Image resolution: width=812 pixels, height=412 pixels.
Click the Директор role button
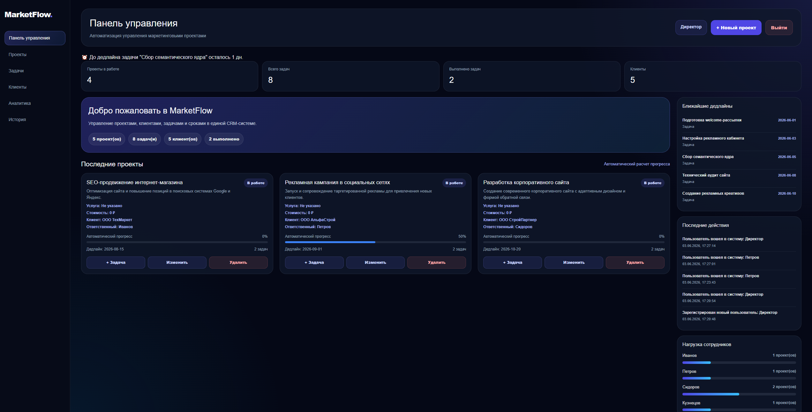coord(691,27)
